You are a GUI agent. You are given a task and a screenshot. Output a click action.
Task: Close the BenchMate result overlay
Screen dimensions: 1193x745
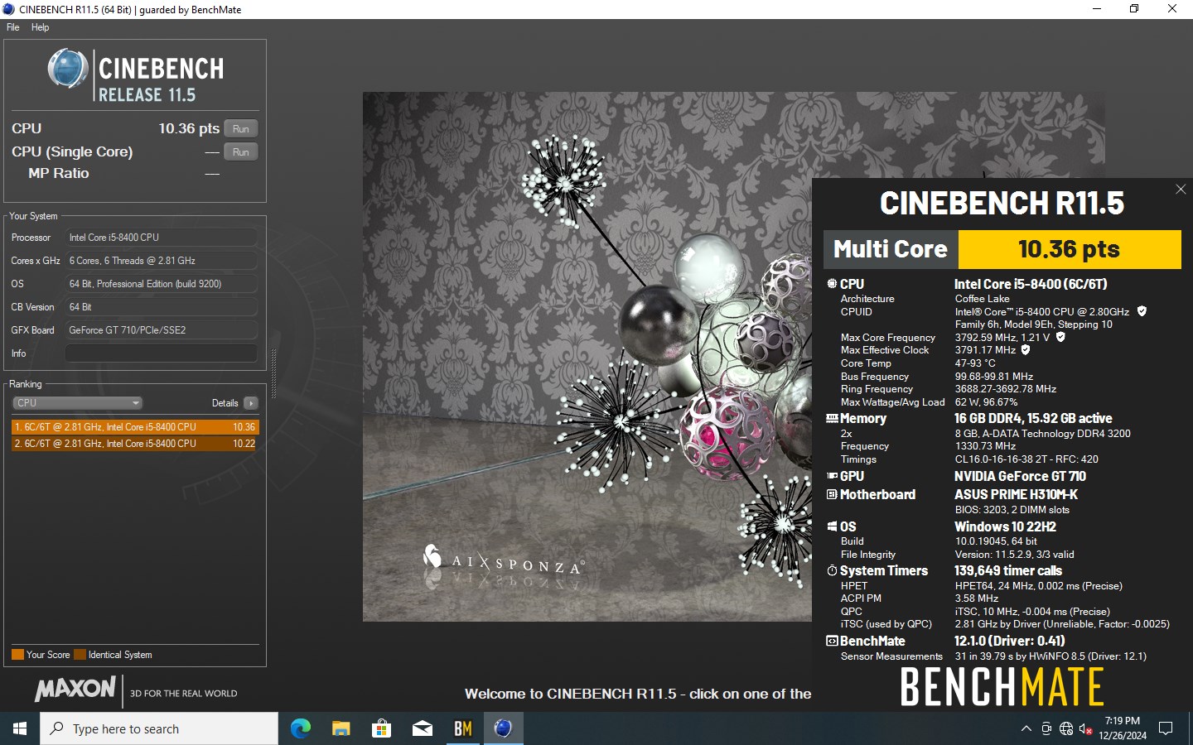1181,190
